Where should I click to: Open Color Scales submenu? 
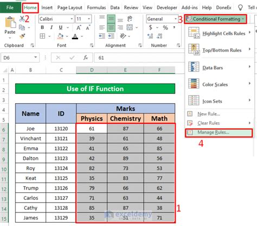click(x=220, y=84)
